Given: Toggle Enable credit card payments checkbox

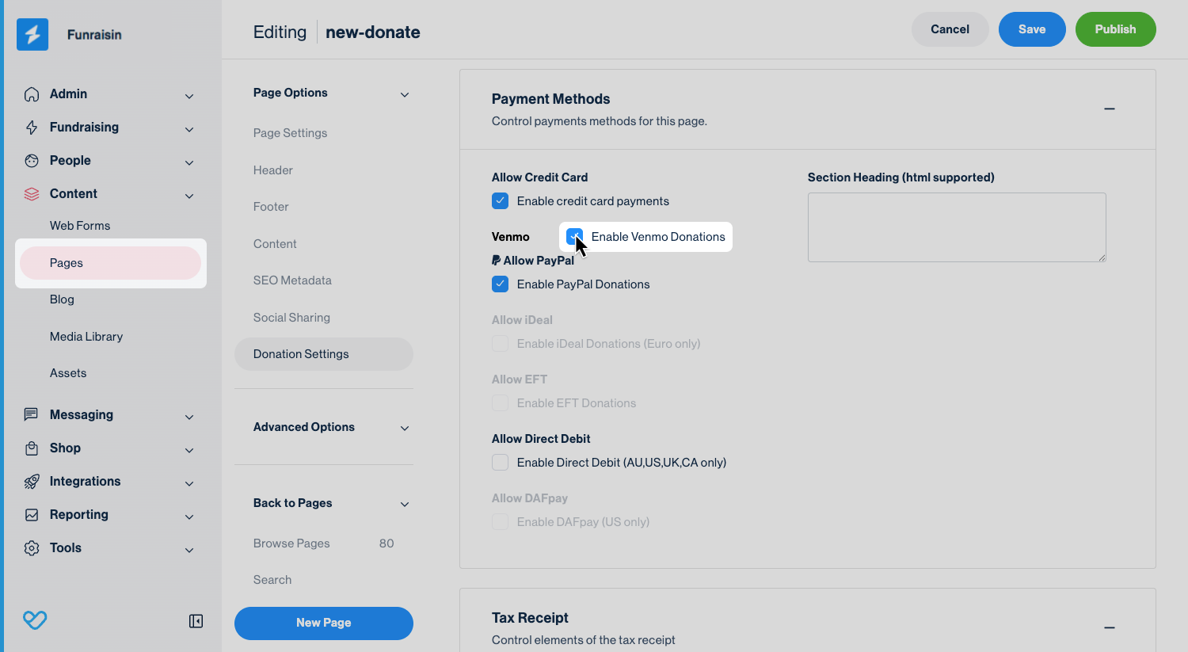Looking at the screenshot, I should 500,201.
